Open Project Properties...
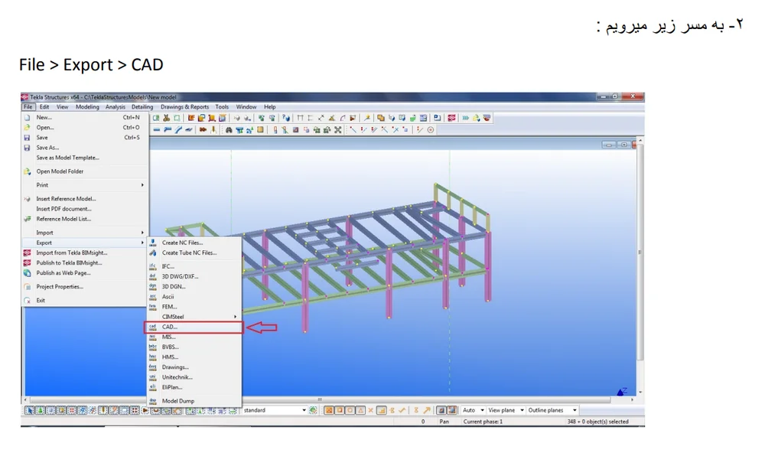Image resolution: width=765 pixels, height=453 pixels. click(x=85, y=286)
